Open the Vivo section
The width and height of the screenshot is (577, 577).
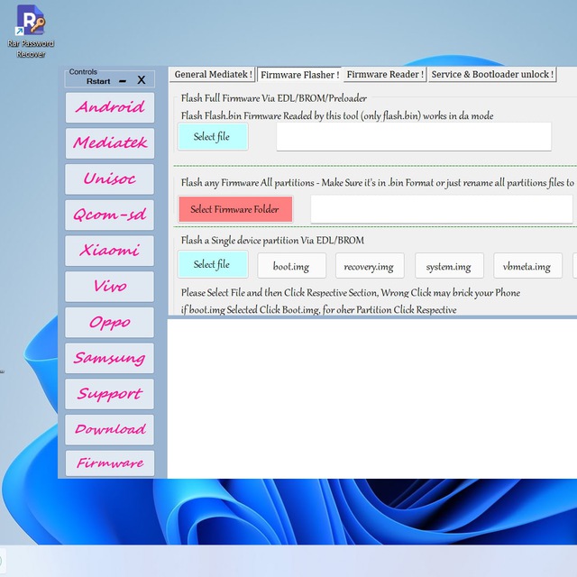110,287
